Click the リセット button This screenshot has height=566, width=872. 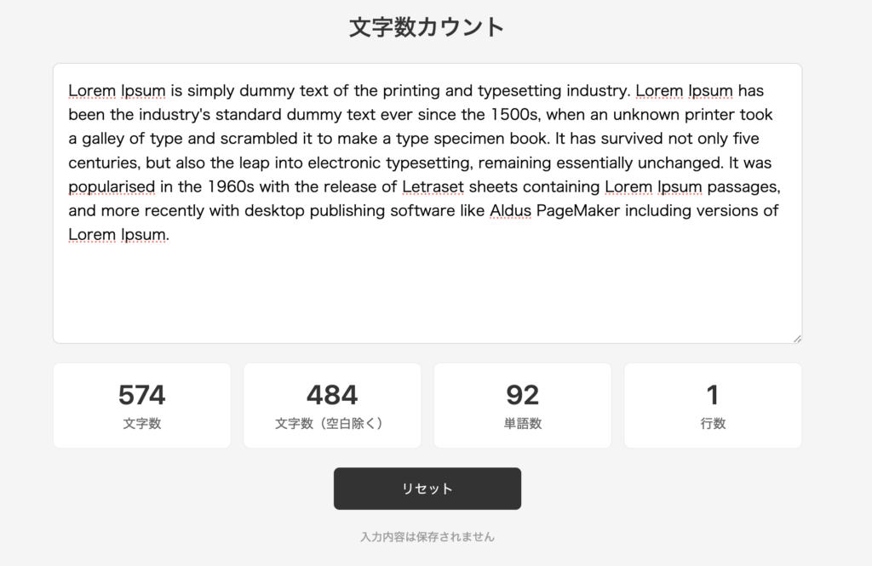point(427,489)
